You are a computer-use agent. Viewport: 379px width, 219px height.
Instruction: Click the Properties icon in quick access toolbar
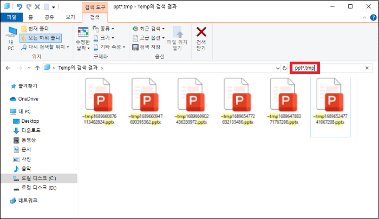point(46,6)
